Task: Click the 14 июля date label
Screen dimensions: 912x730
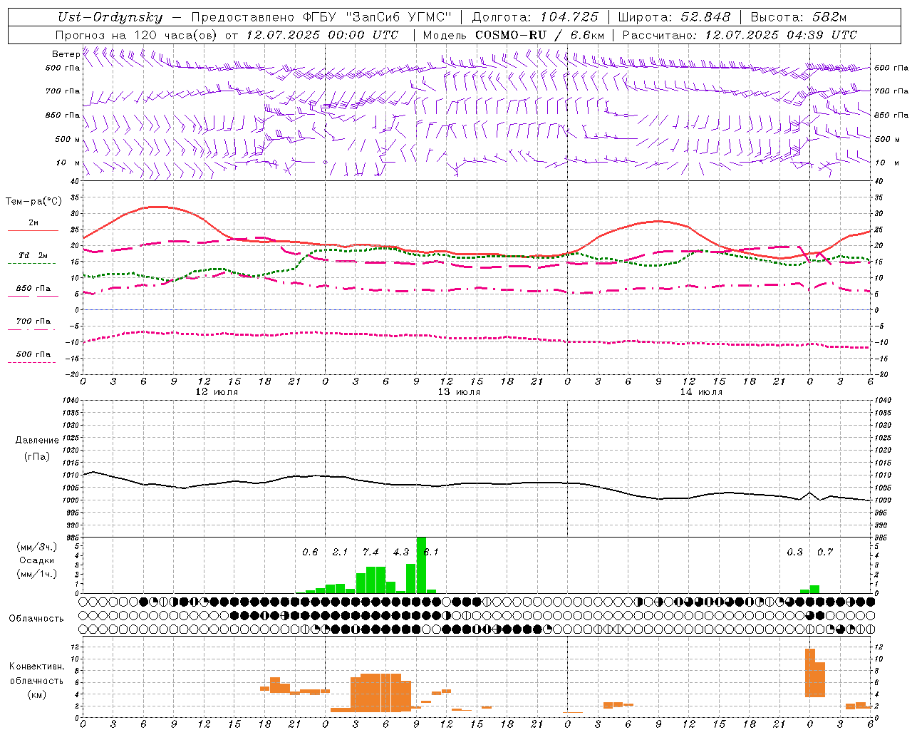Action: 701,392
